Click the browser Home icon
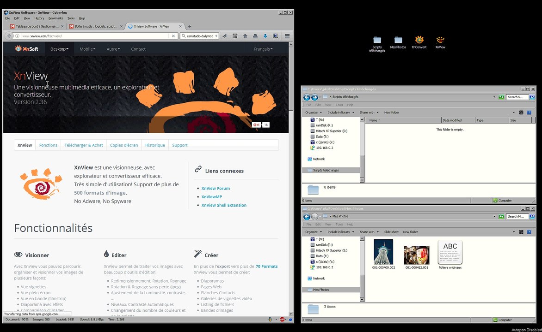The height and width of the screenshot is (332, 542). [x=245, y=36]
